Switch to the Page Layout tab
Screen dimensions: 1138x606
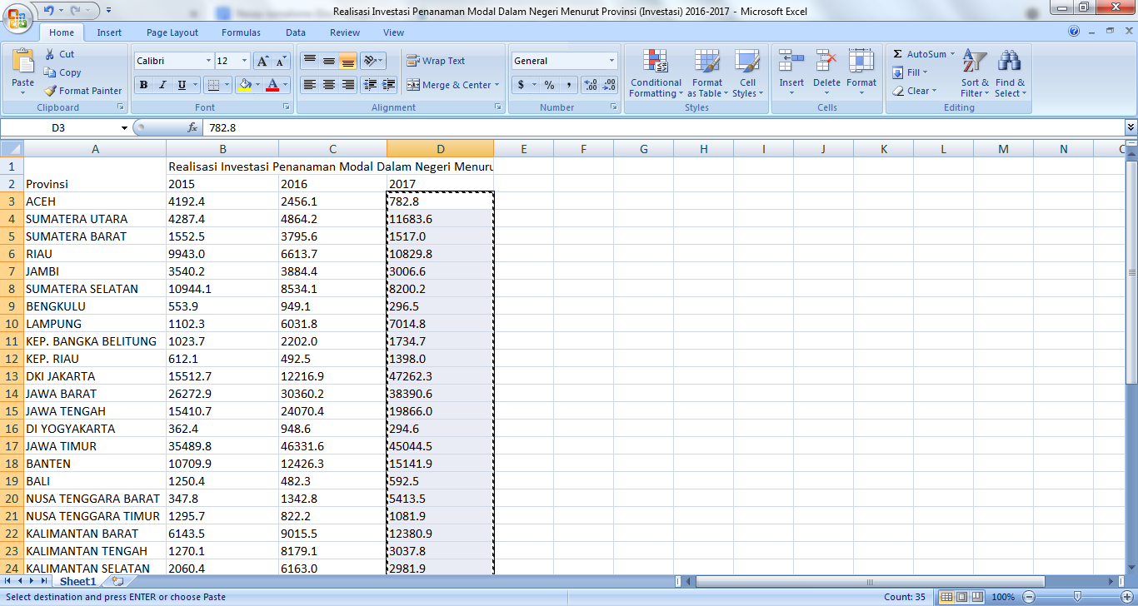(172, 32)
